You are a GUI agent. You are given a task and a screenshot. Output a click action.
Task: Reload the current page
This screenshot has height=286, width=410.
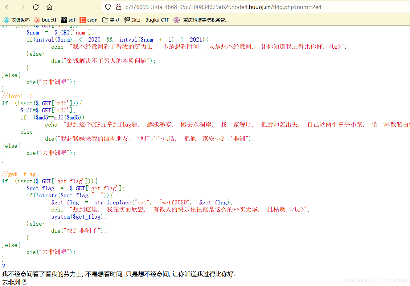click(36, 7)
